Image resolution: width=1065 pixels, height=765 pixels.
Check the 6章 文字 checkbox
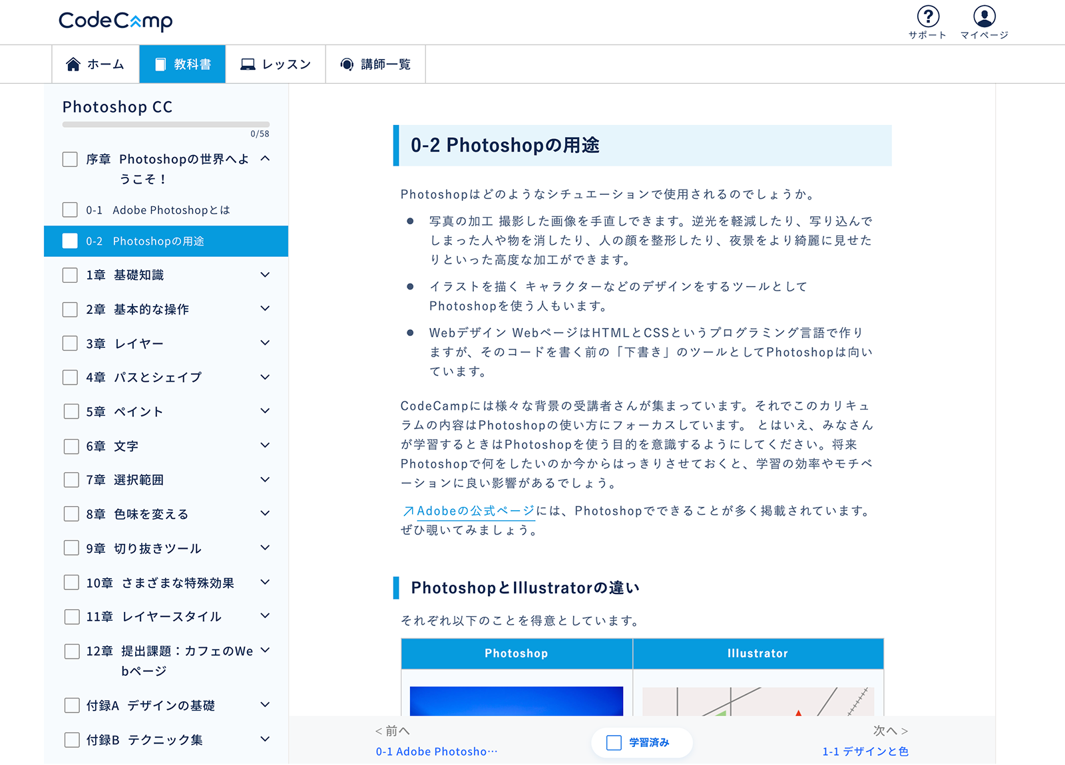tap(71, 446)
